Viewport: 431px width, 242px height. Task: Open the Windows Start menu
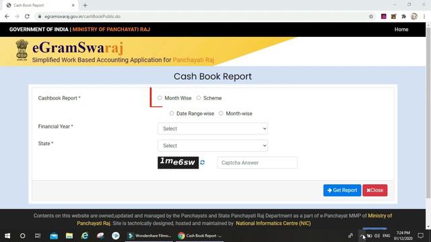coord(7,236)
